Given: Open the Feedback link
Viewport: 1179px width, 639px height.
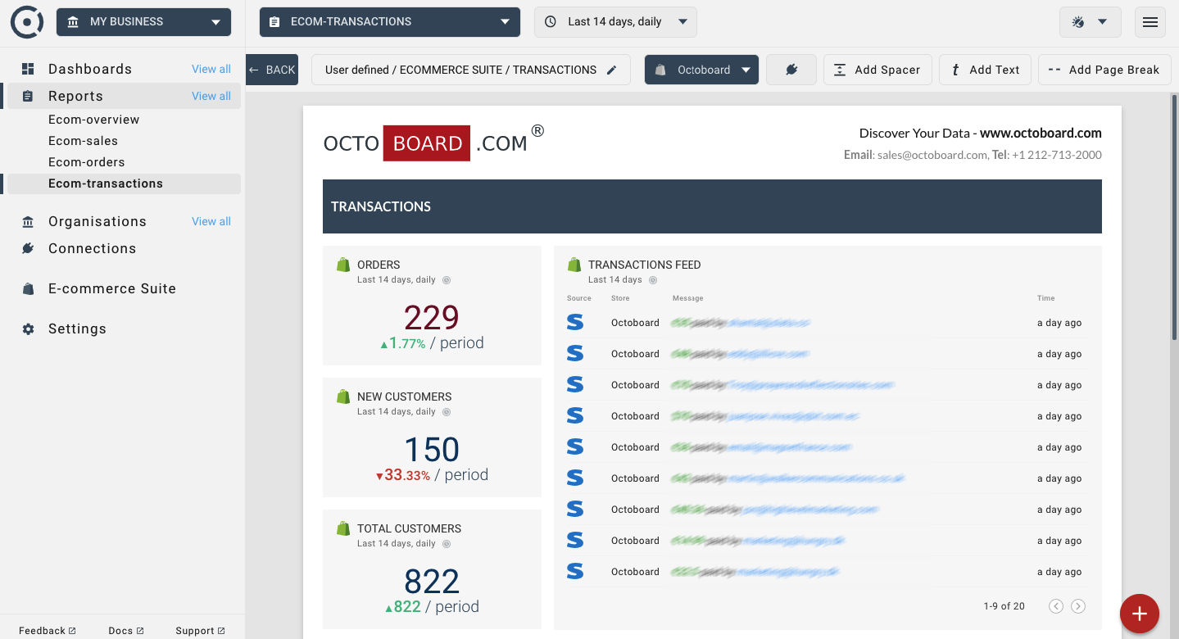Looking at the screenshot, I should click(x=48, y=631).
